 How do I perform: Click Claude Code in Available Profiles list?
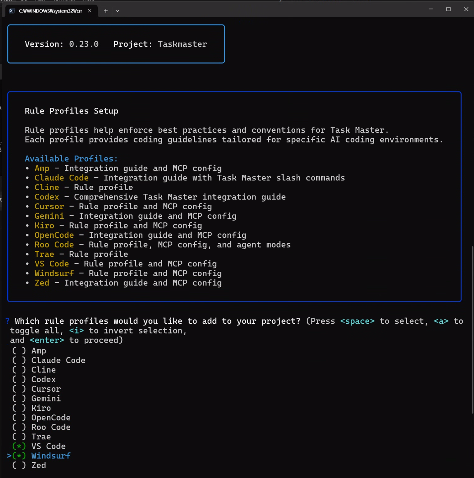click(x=62, y=178)
